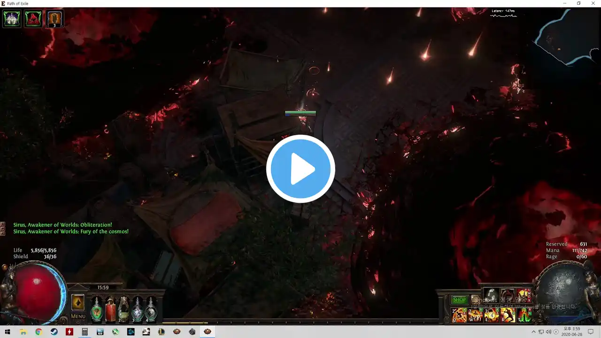Click the orange buff icon with counter 3
This screenshot has height=338, width=601.
tap(54, 19)
